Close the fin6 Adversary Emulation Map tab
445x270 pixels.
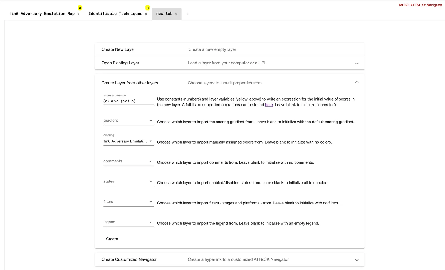78,14
